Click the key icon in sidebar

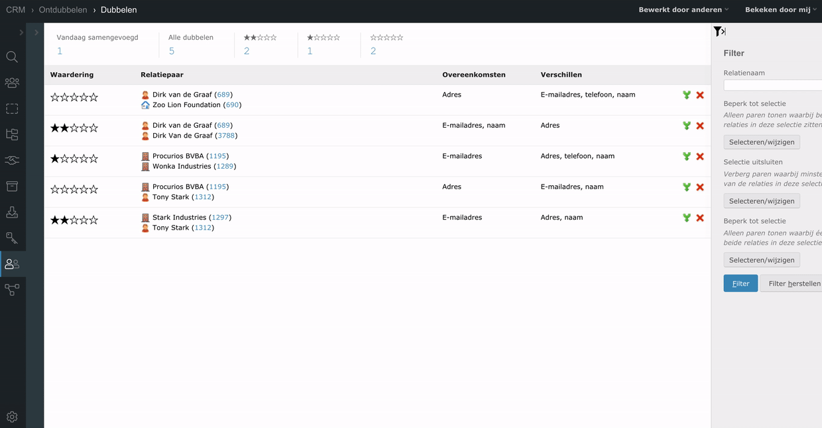click(x=12, y=237)
